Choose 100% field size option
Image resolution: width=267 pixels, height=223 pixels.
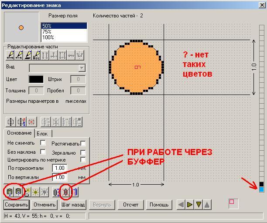pyautogui.click(x=48, y=37)
